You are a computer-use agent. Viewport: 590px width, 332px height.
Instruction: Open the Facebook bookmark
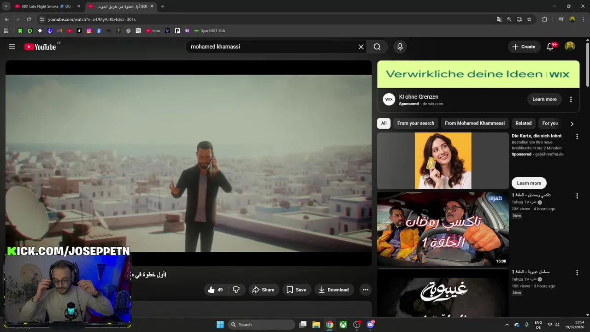[99, 31]
